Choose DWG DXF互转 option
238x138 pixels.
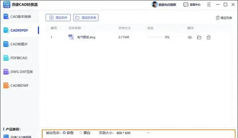click(x=20, y=72)
